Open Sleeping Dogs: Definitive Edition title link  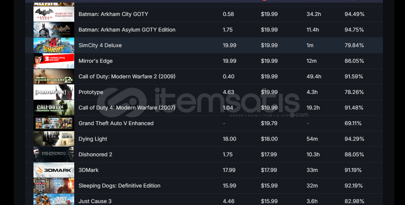point(120,186)
